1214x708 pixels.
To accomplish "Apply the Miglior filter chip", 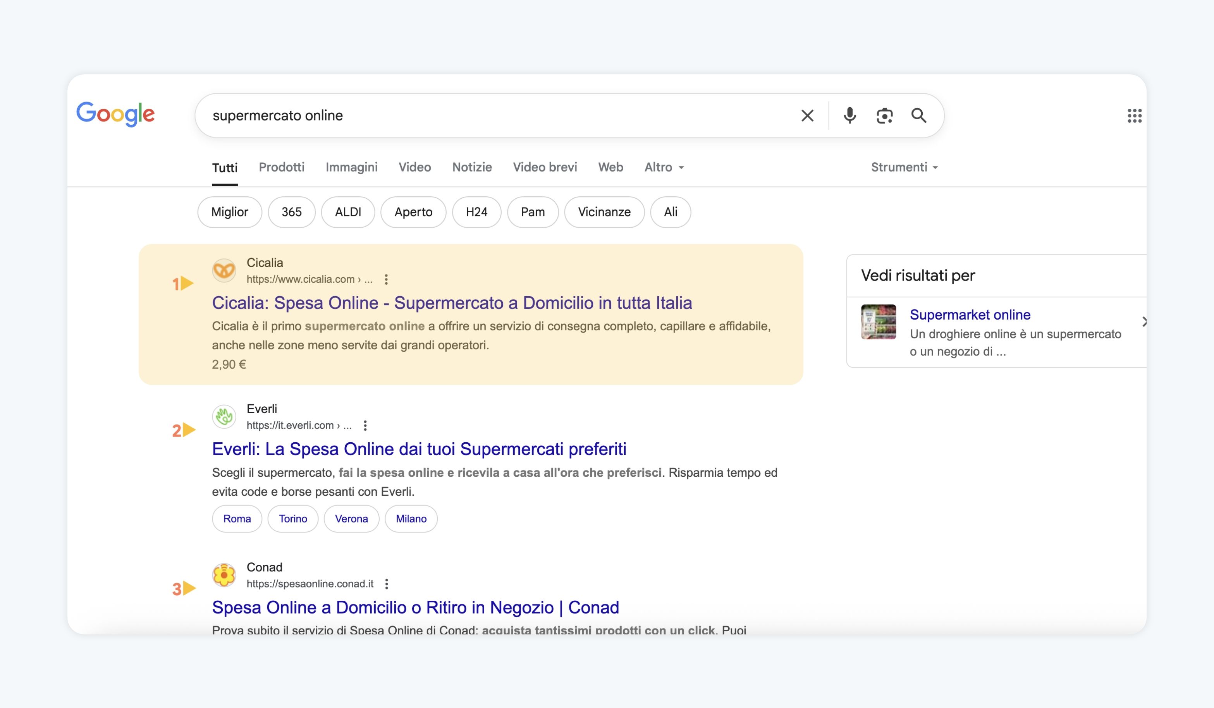I will [x=230, y=212].
